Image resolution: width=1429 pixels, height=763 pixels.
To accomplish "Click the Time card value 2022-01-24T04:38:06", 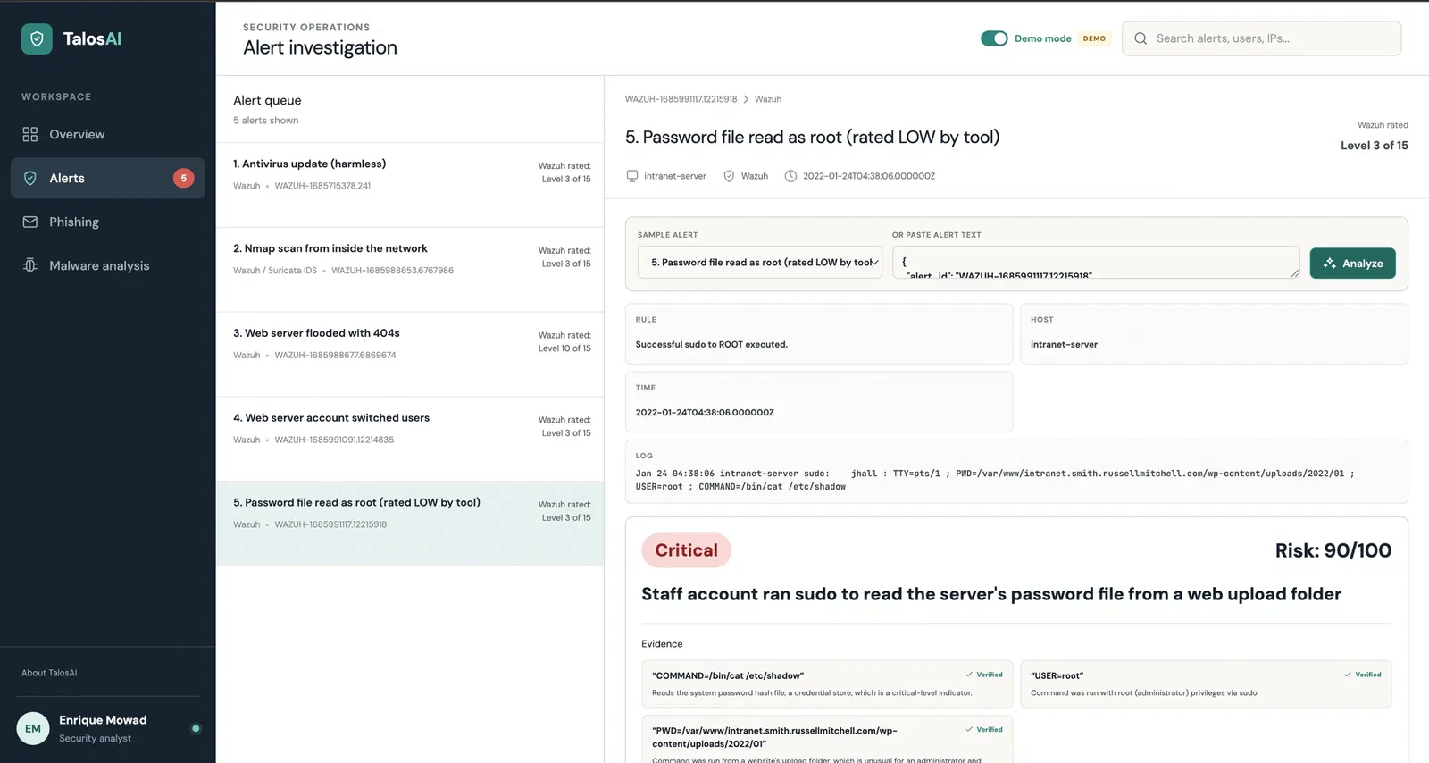I will (x=705, y=413).
